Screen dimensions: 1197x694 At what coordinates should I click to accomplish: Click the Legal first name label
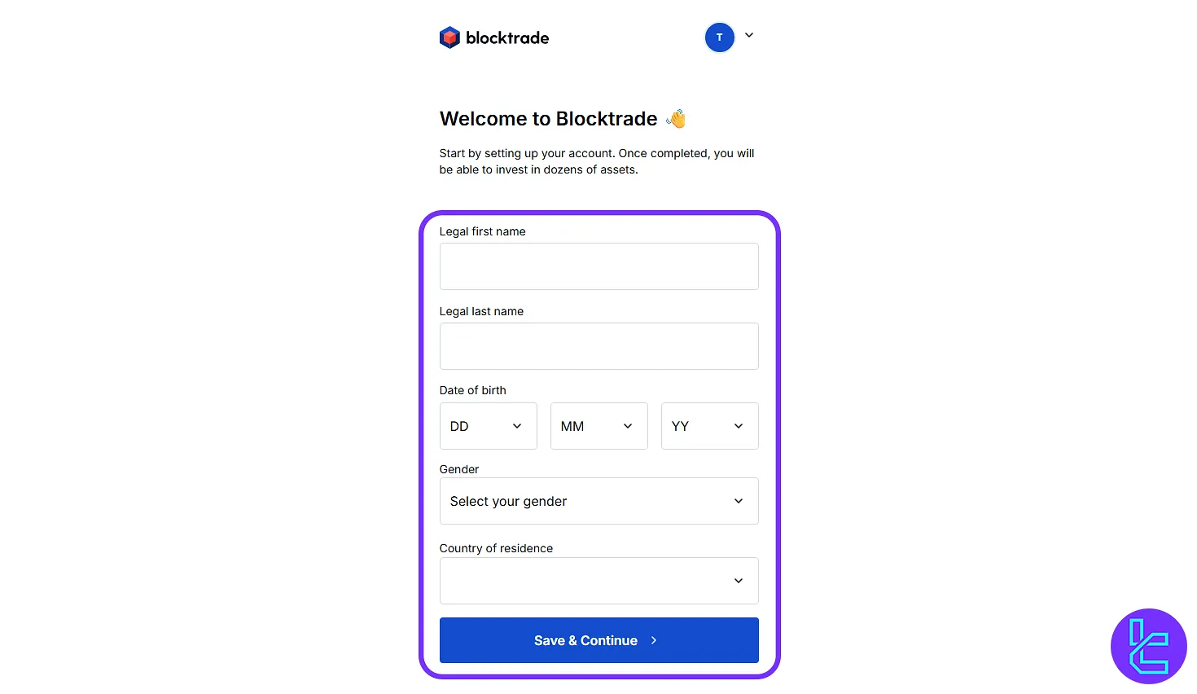click(482, 231)
